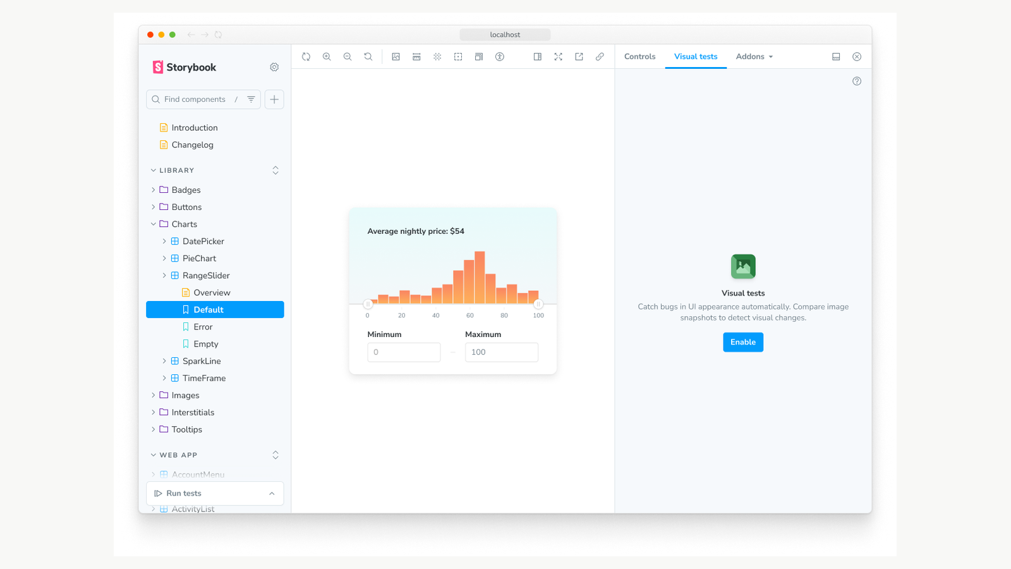Click the Enable visual tests button

tap(743, 342)
